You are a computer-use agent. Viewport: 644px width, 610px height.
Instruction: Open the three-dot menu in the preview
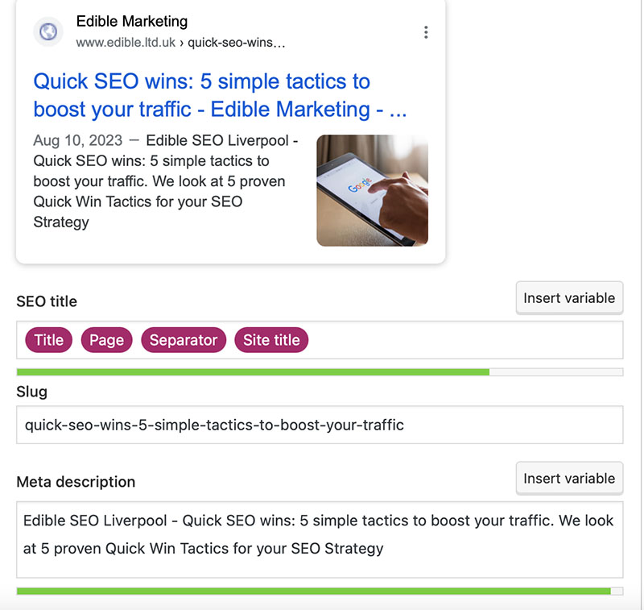pos(426,32)
